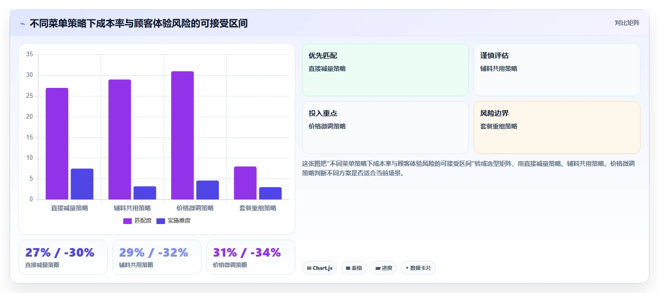
Task: Click the 辅料共用策略 x-axis label
Action: 132,208
